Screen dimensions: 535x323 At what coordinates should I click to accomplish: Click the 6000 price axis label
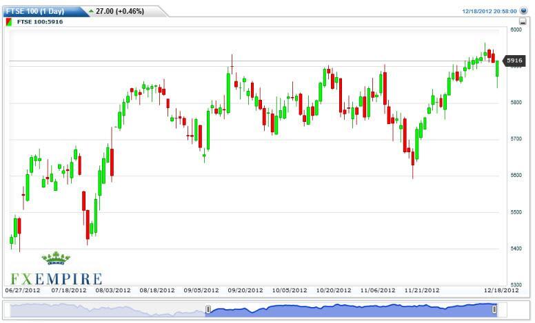pos(515,30)
